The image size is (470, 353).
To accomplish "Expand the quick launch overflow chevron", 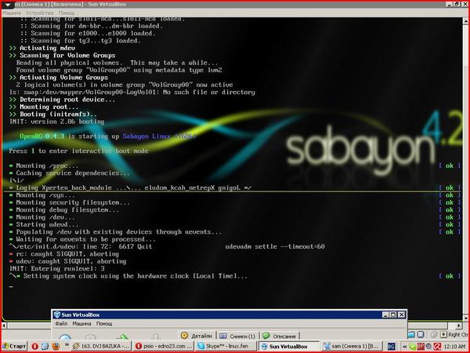I will 67,345.
